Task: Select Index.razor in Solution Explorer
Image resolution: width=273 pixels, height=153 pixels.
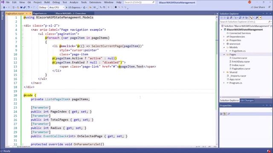Action: pos(238,65)
